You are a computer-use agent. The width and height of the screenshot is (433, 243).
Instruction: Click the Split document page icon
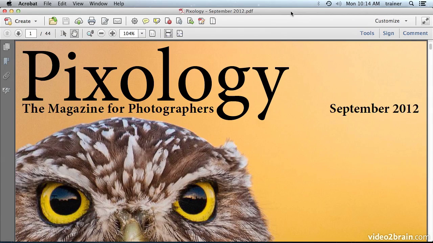coord(213,21)
